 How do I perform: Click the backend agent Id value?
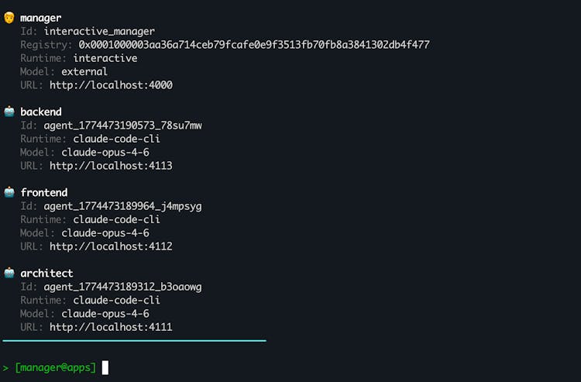(122, 126)
